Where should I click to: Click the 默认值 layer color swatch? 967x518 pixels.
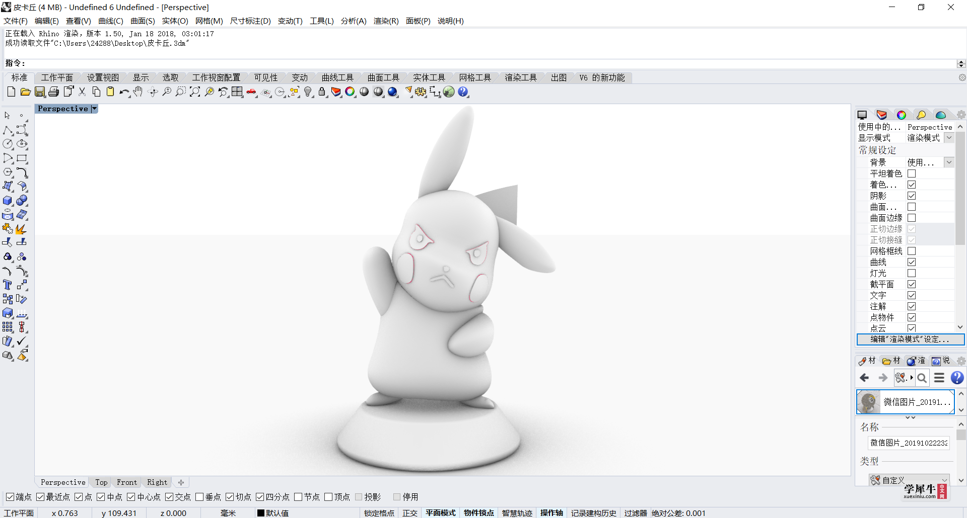(261, 513)
